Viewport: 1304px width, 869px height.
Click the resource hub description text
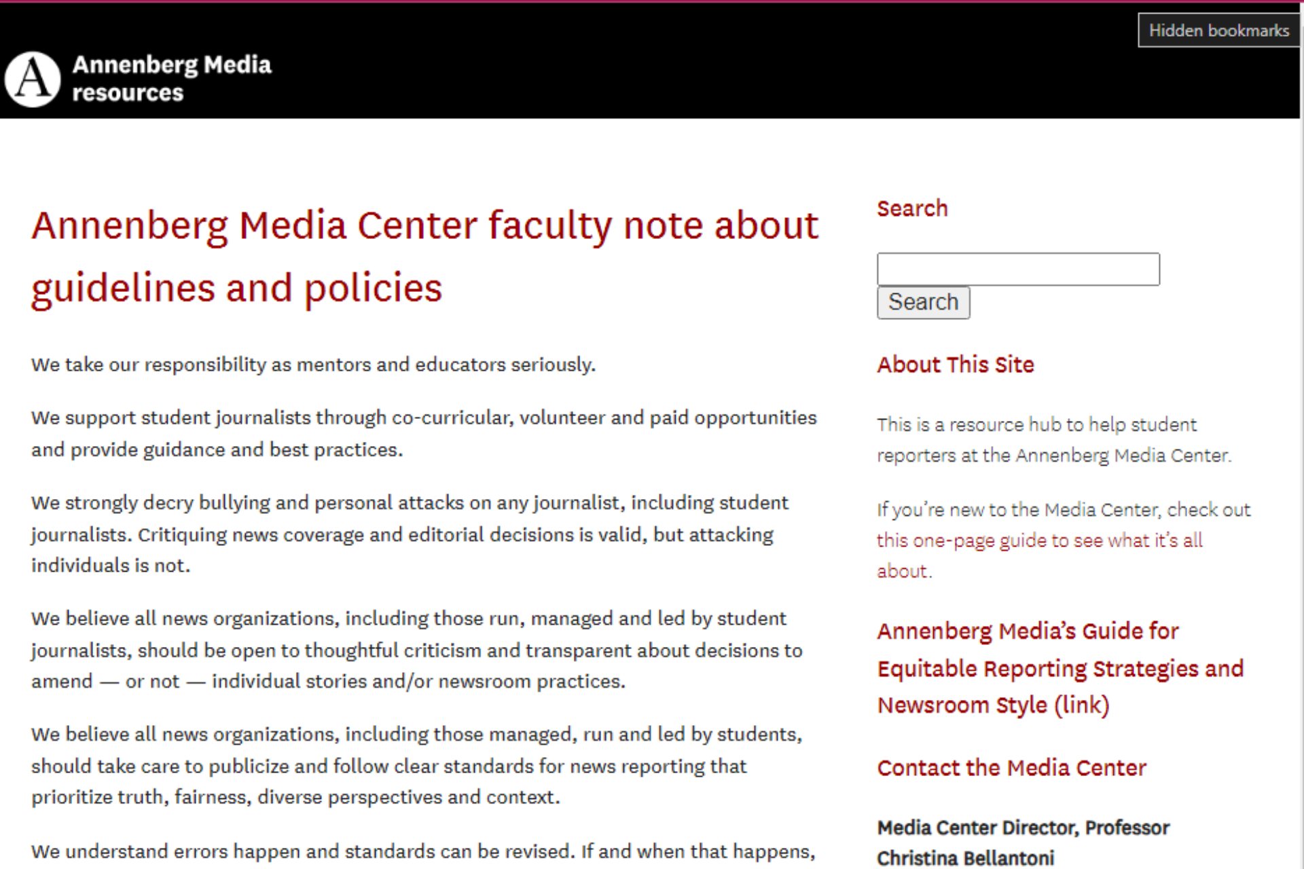(x=1053, y=440)
